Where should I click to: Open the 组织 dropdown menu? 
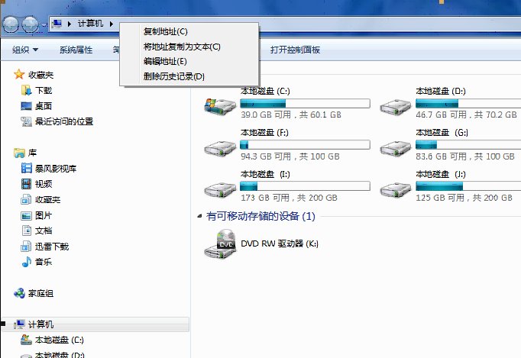(25, 50)
